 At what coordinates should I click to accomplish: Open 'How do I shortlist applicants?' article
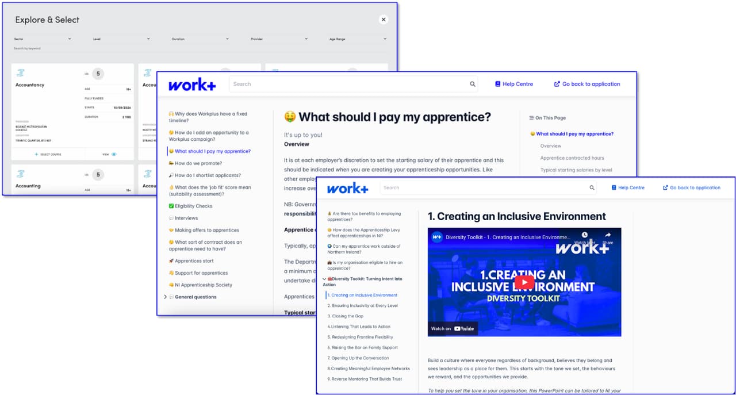[204, 175]
